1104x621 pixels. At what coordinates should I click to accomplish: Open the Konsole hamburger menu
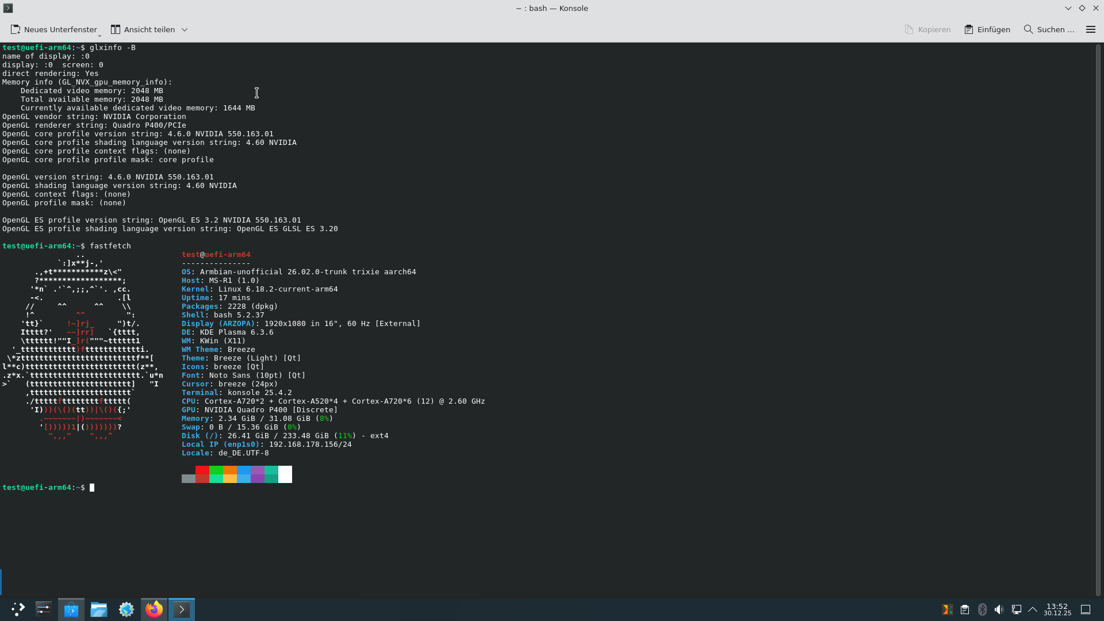click(x=1090, y=29)
